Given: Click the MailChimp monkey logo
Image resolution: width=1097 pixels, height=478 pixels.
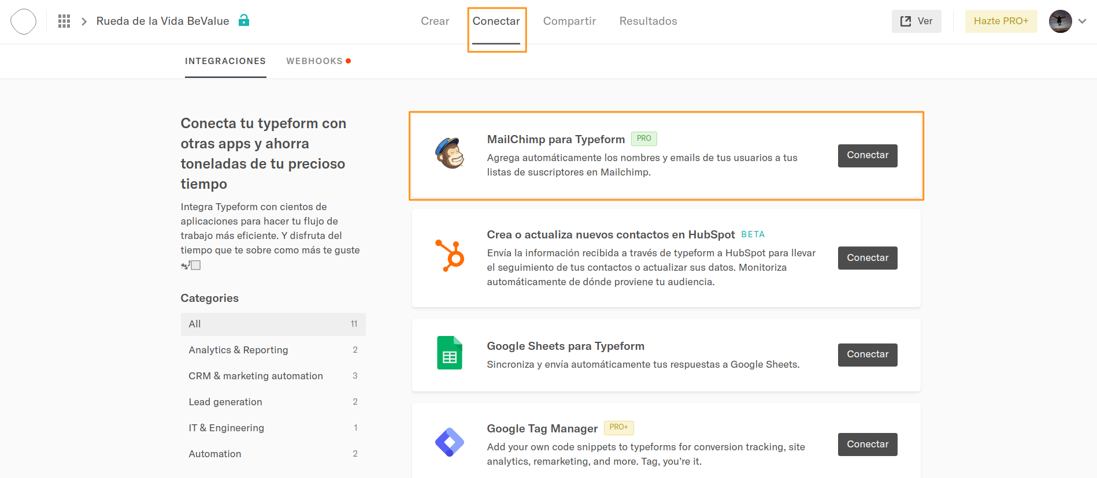Looking at the screenshot, I should tap(450, 153).
